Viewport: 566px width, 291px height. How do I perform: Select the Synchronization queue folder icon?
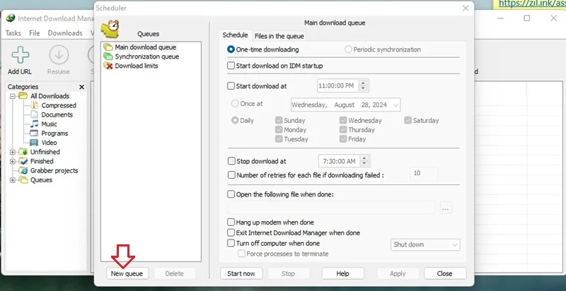tap(108, 57)
